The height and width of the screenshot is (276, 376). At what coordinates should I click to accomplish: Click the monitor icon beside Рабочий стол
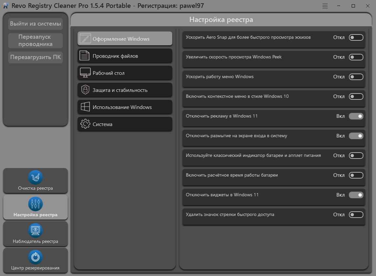tap(85, 73)
